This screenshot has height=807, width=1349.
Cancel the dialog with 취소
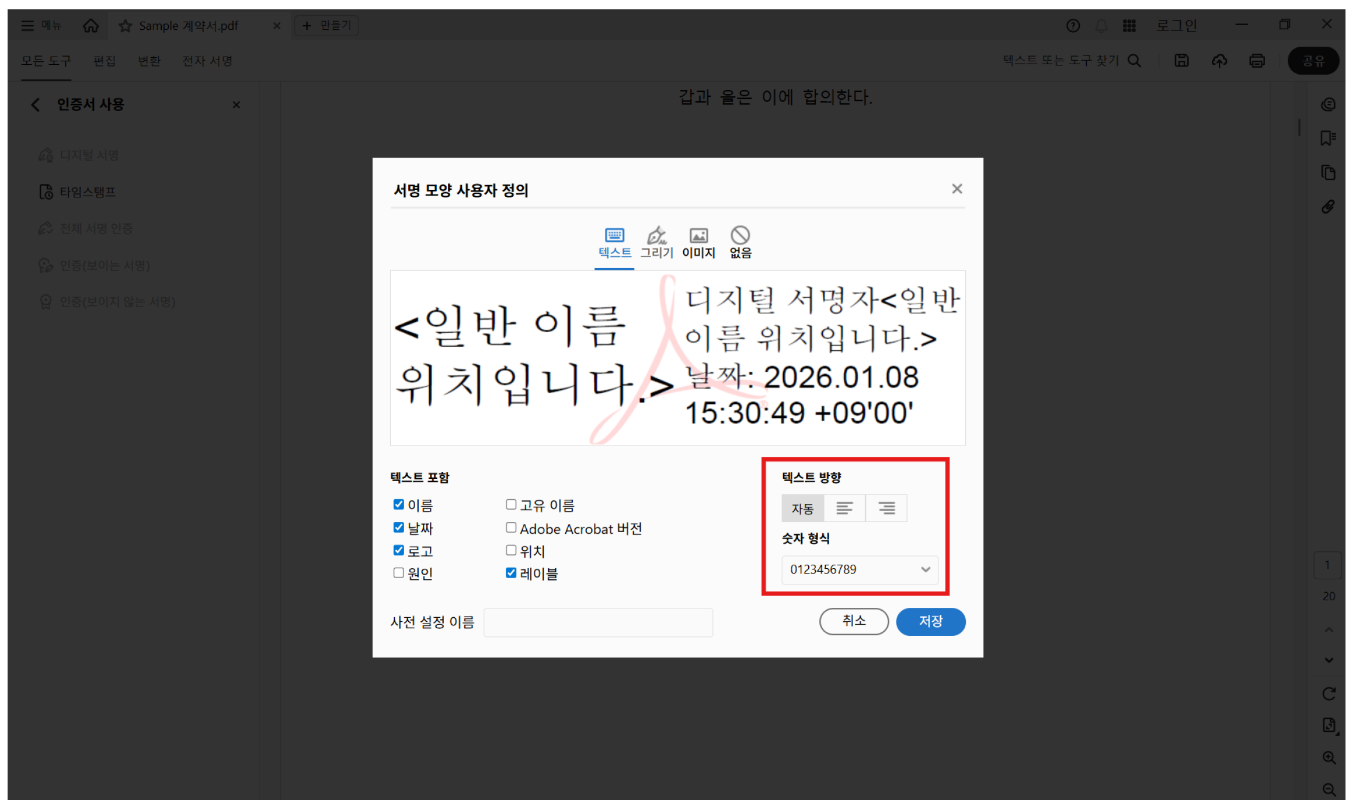(854, 621)
